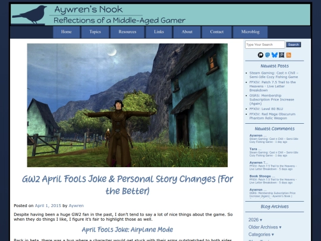This screenshot has height=241, width=321.
Task: Open the Steam Gaming Cast n Chill post
Action: (273, 75)
